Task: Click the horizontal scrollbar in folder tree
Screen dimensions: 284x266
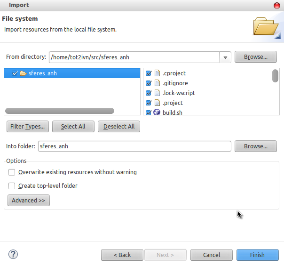Action: tap(59, 111)
